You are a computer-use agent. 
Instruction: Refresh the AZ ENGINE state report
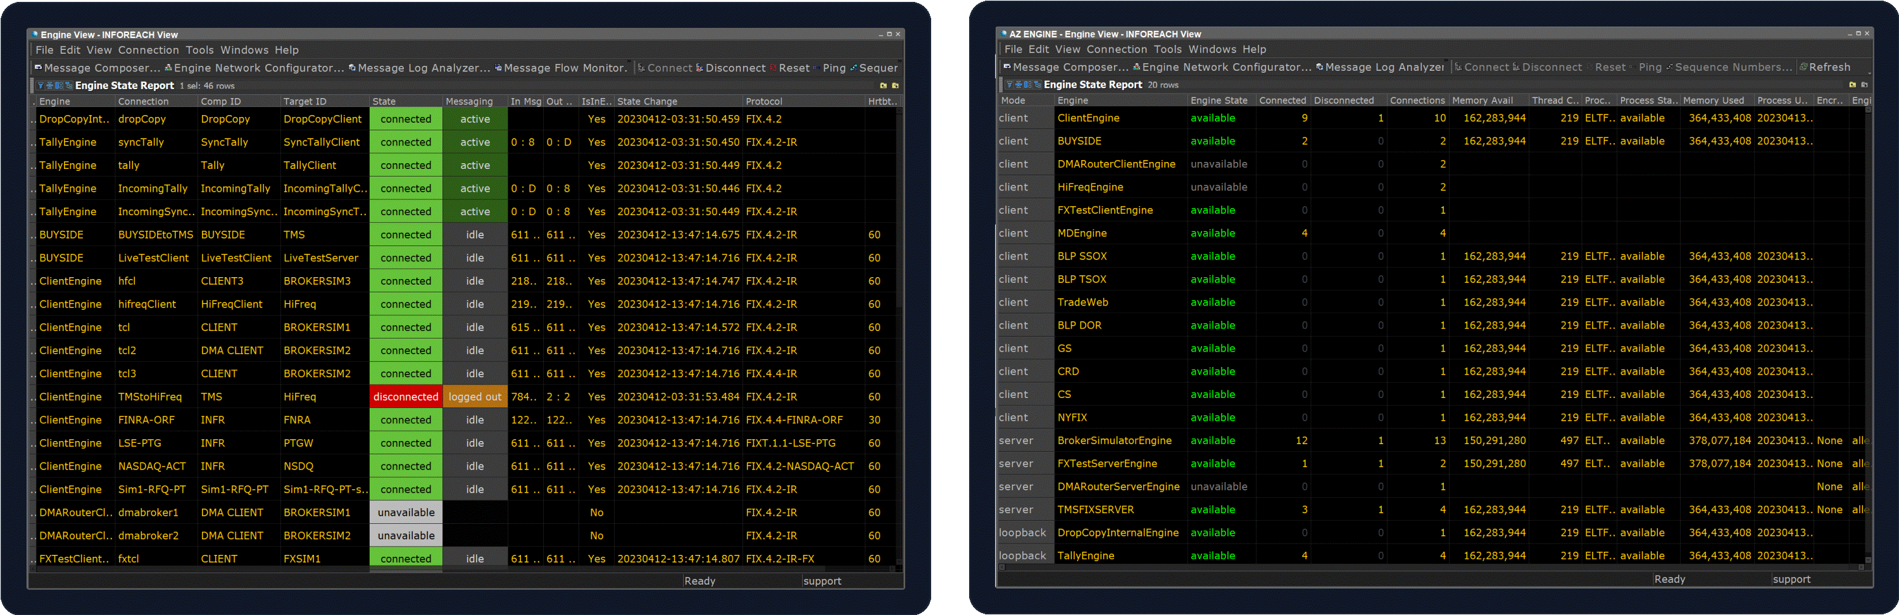point(1828,67)
